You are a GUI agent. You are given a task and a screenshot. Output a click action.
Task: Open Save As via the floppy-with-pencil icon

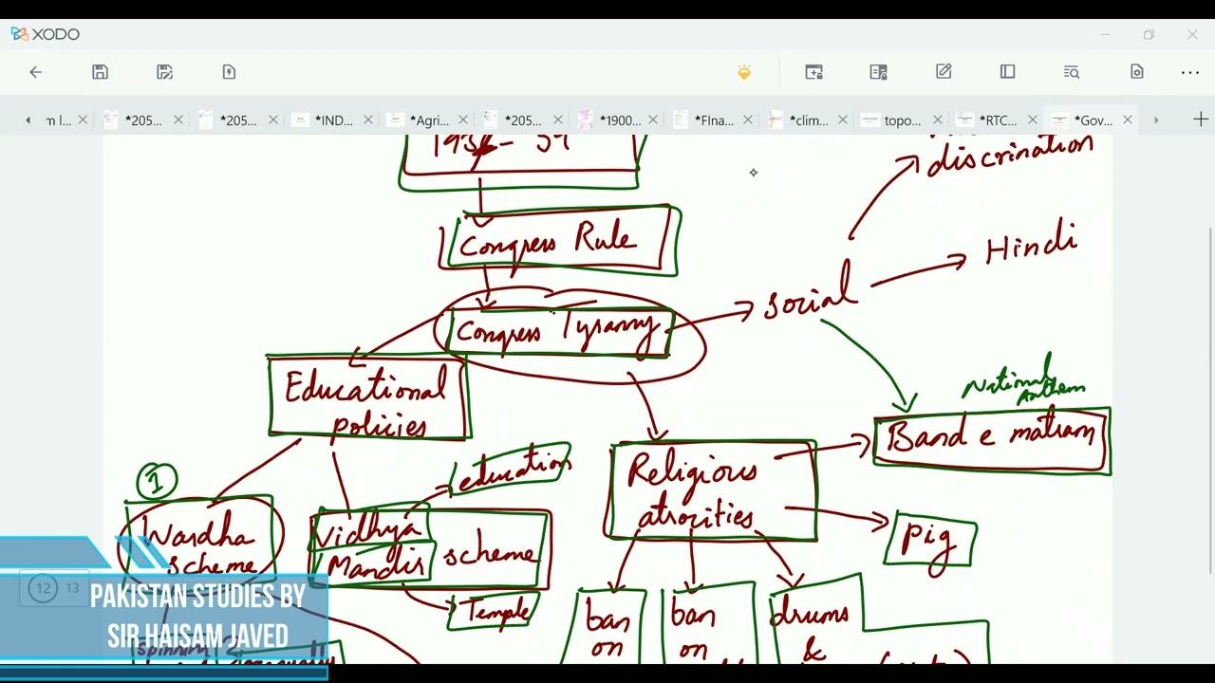[x=164, y=72]
